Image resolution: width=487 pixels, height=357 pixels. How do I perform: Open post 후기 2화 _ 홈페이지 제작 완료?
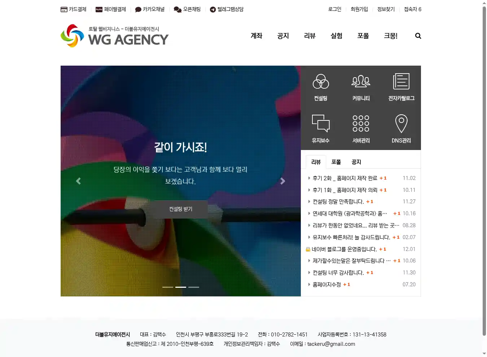345,178
